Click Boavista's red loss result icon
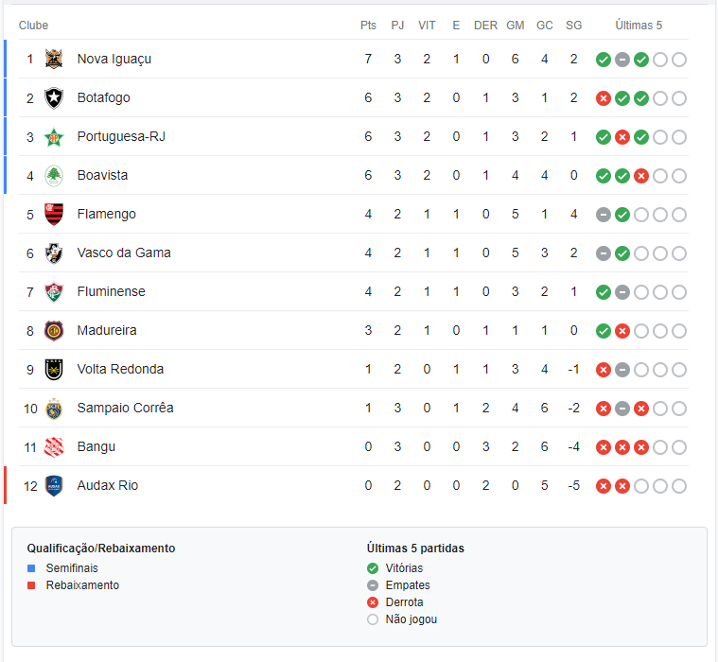Viewport: 718px width, 662px height. [641, 176]
